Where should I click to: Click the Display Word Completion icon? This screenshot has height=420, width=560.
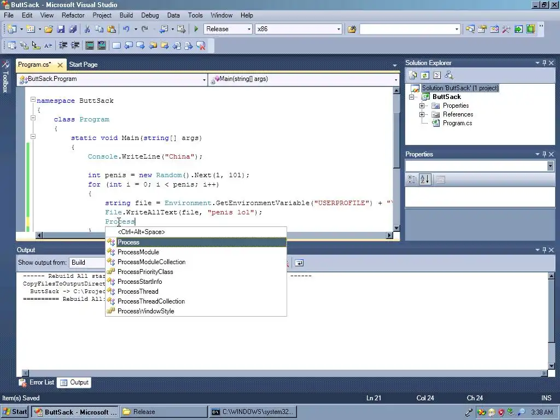[x=48, y=45]
